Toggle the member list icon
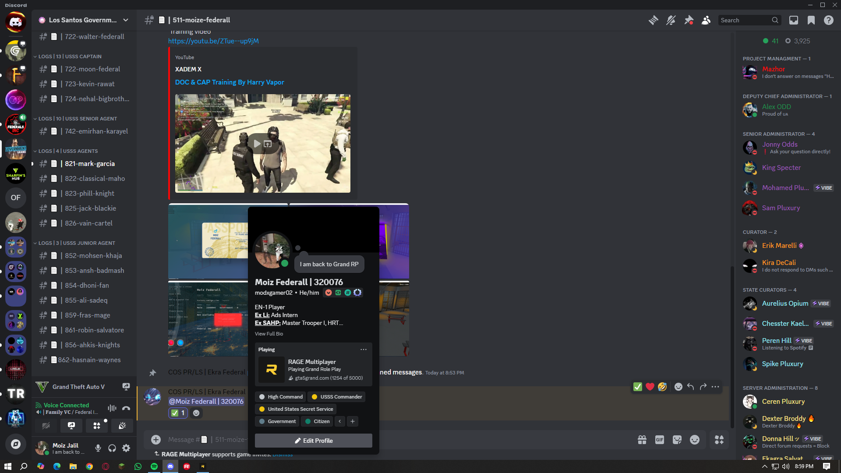The height and width of the screenshot is (473, 841). (706, 20)
